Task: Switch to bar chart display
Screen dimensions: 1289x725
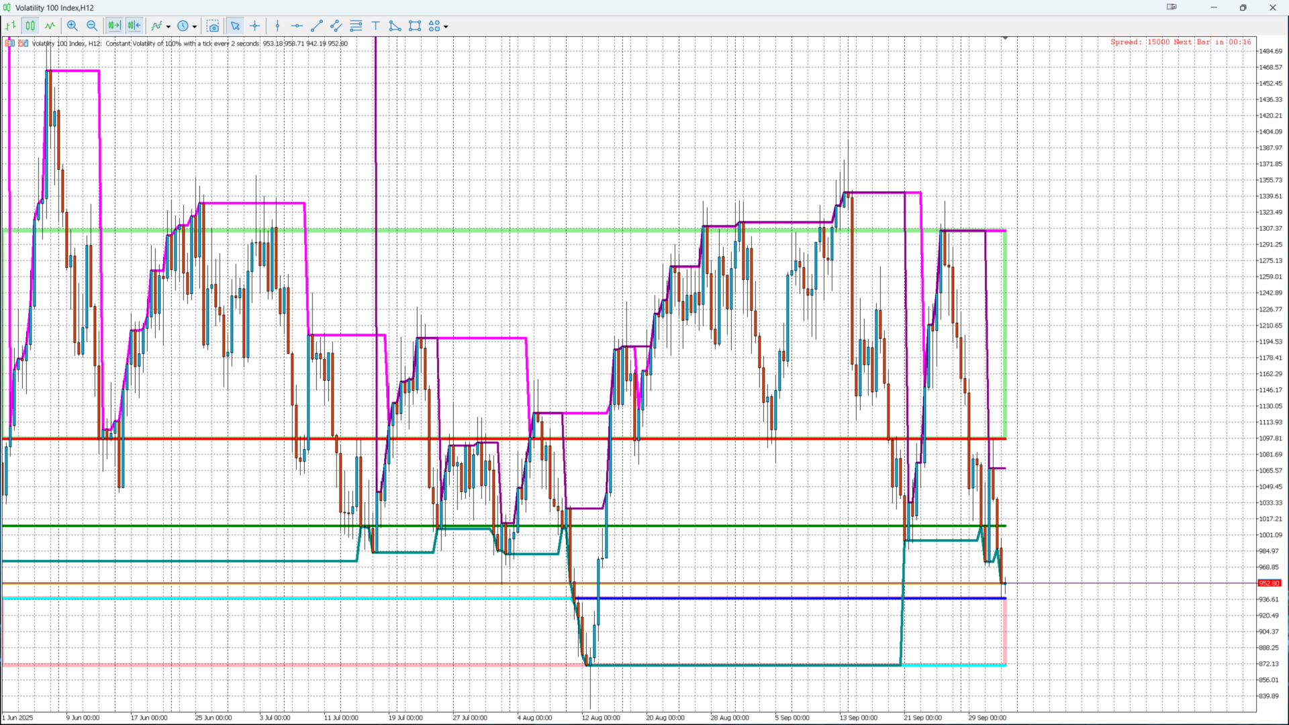Action: 11,26
